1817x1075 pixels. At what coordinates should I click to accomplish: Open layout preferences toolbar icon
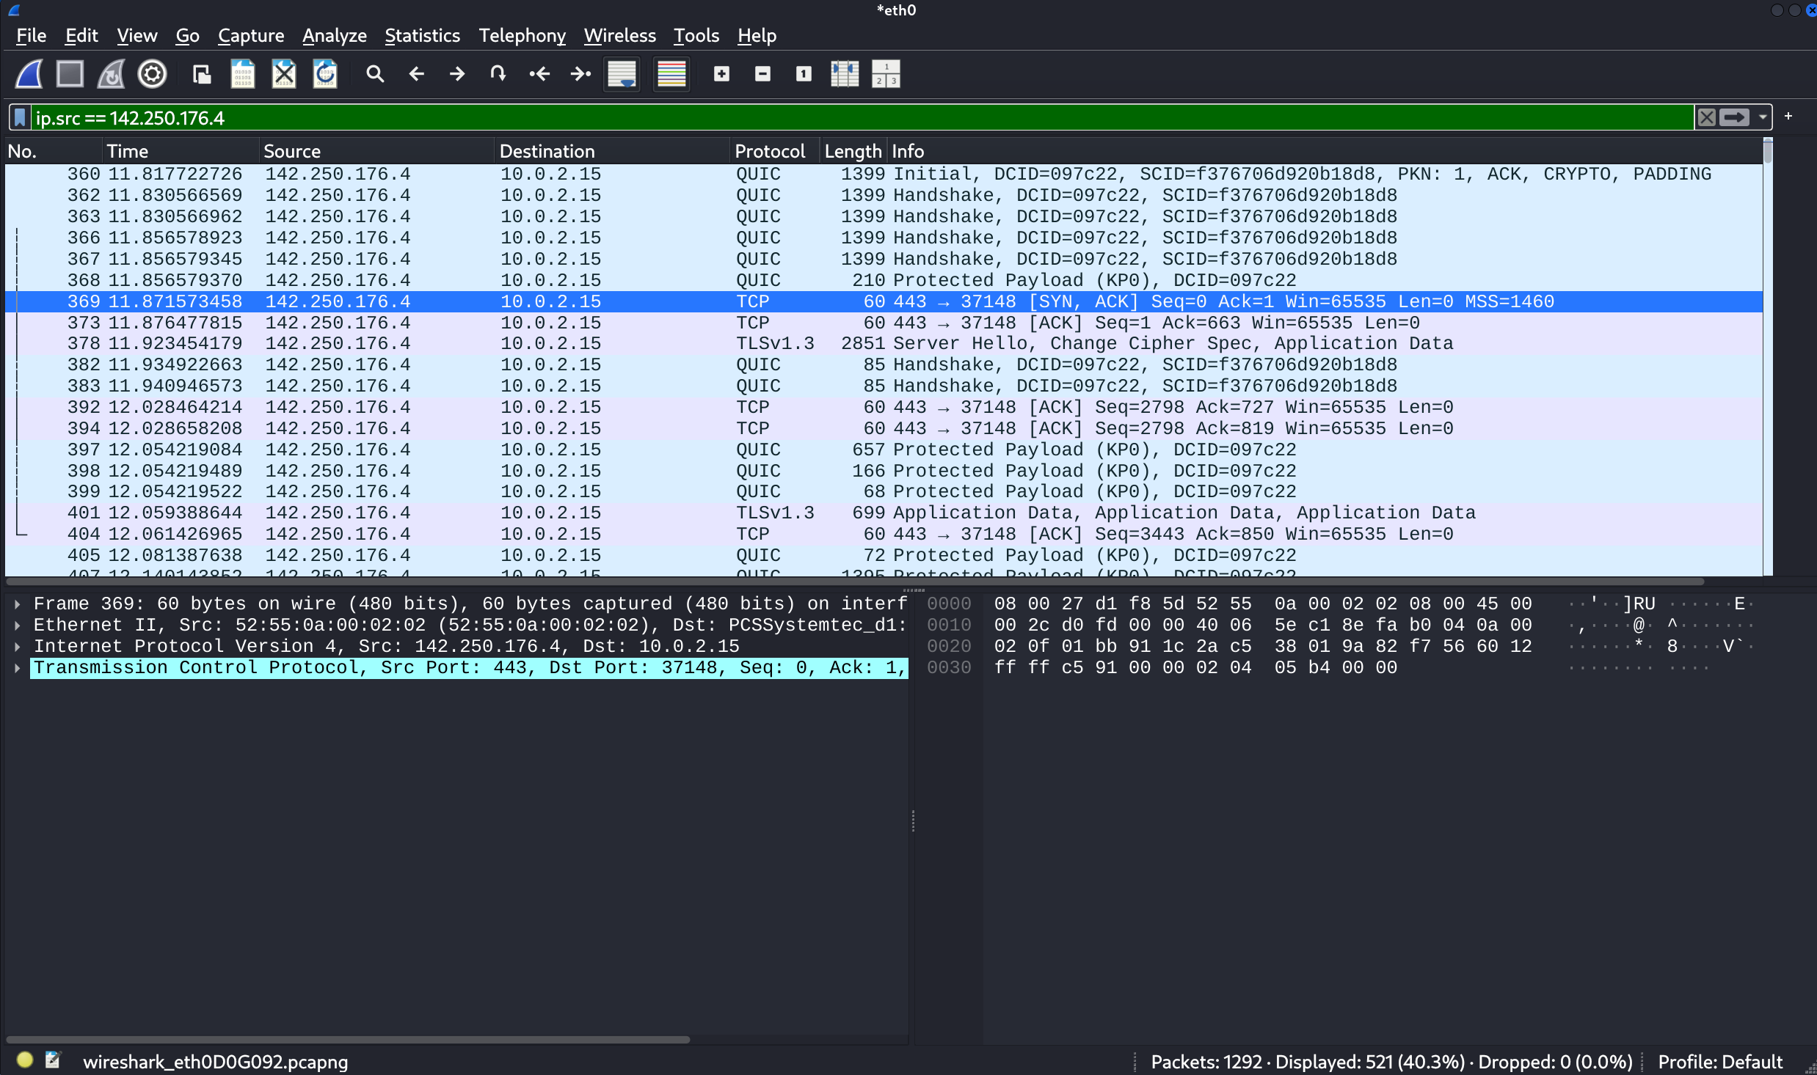pyautogui.click(x=886, y=74)
